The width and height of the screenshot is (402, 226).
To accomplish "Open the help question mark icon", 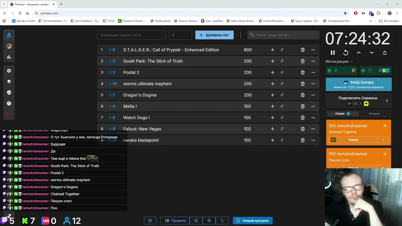I will [9, 104].
